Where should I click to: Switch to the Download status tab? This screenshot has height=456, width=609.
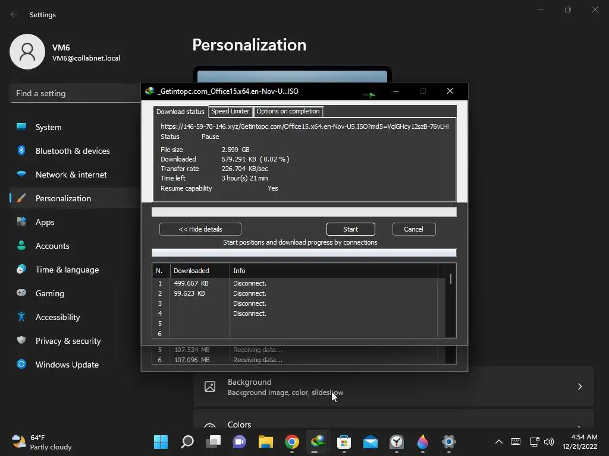[180, 112]
